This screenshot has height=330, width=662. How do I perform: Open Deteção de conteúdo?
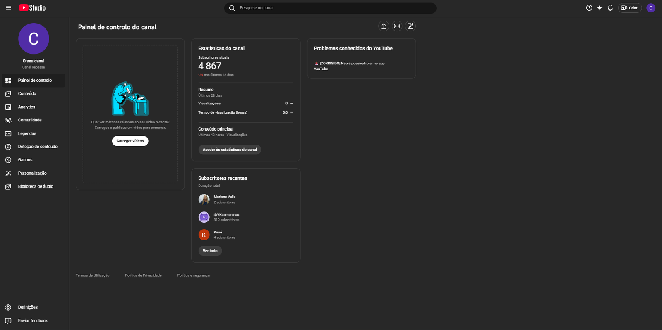tap(34, 147)
